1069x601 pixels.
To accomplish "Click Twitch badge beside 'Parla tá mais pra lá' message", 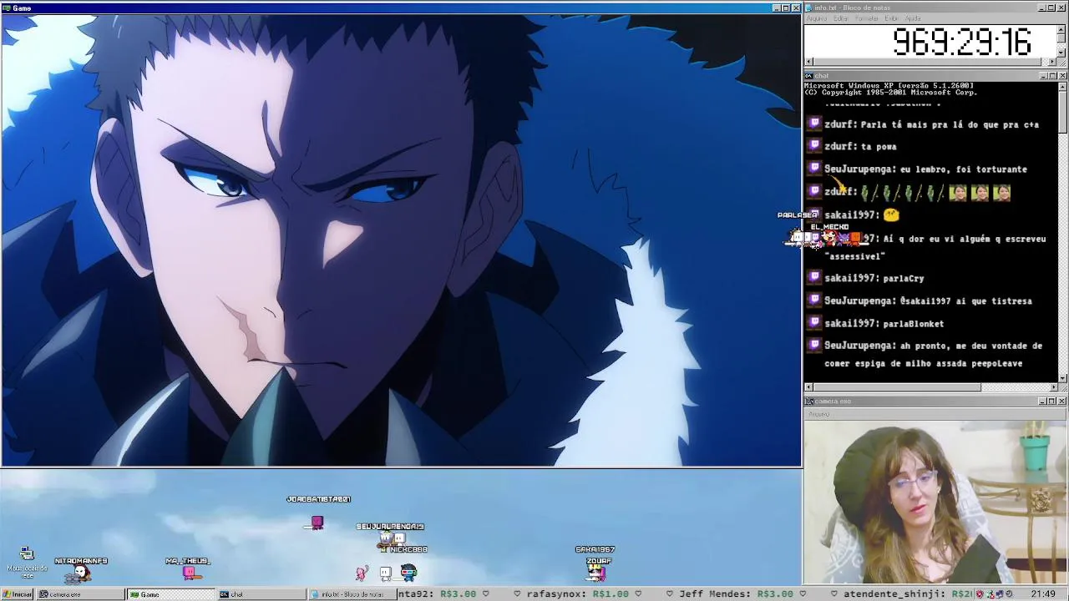I will (815, 124).
